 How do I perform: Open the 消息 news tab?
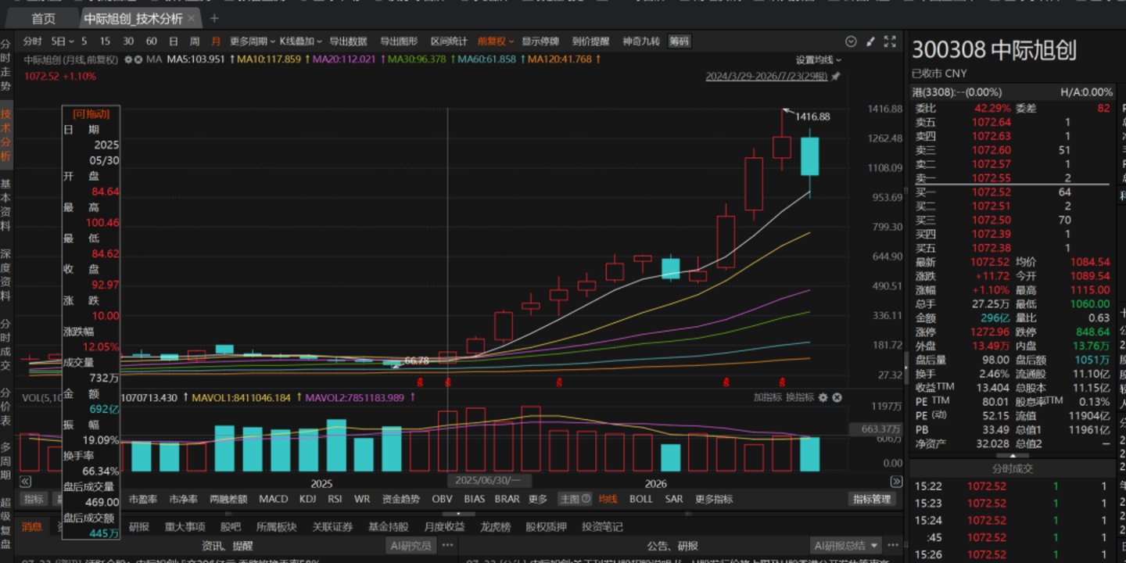coord(31,527)
